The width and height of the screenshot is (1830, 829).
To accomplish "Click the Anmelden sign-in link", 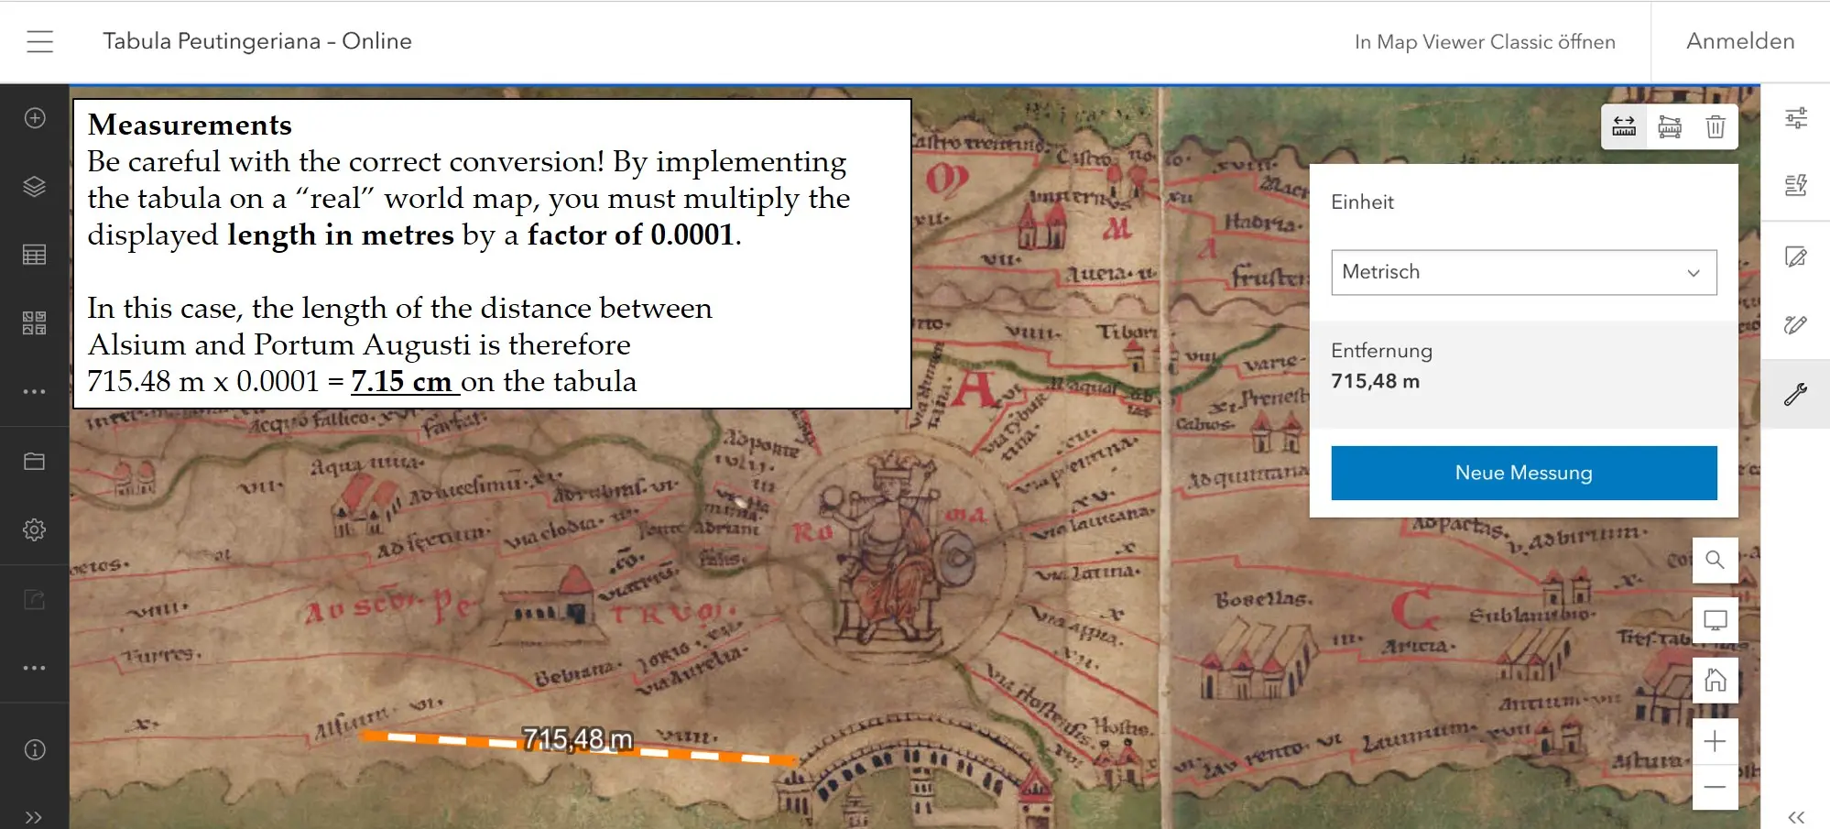I will 1740,41.
